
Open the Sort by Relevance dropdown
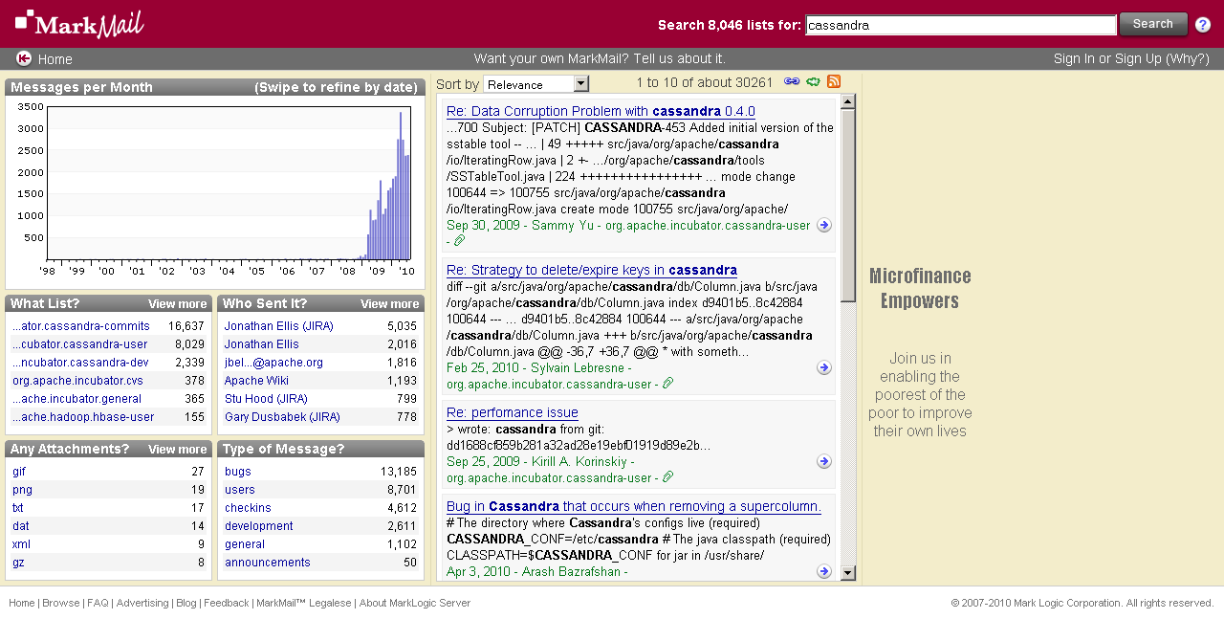click(x=536, y=84)
